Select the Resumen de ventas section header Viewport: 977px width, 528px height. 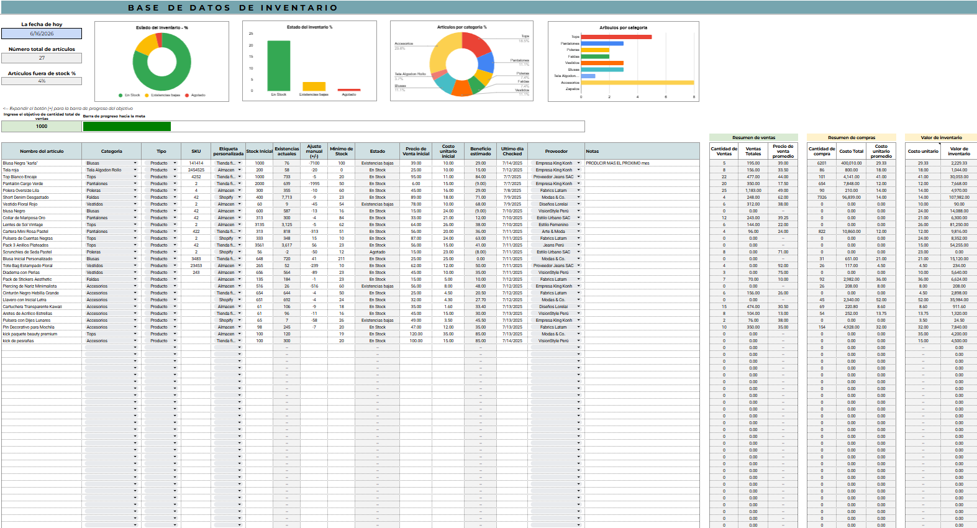753,137
